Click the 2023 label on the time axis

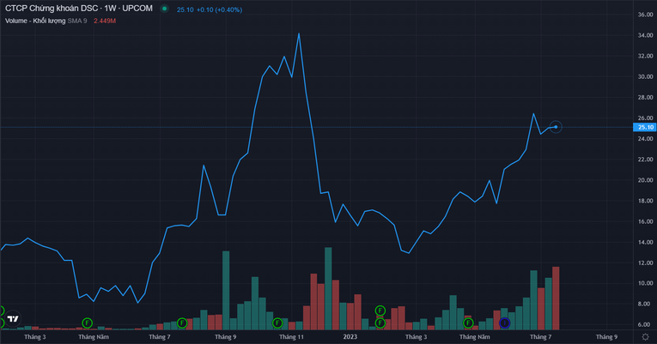click(350, 337)
